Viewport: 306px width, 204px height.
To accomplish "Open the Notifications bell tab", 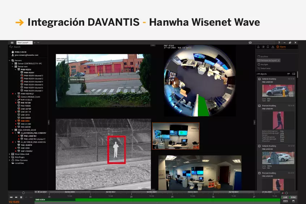I will 258,47.
